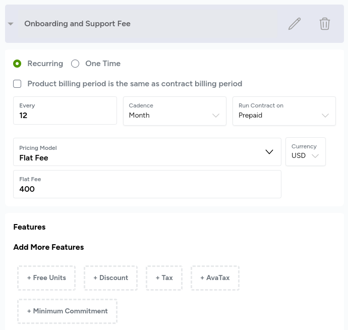Click the Flat Fee amount field
The width and height of the screenshot is (348, 330).
click(x=147, y=189)
